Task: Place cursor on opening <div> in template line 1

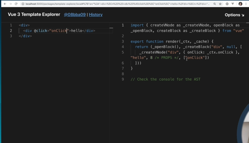Action: pos(24,25)
